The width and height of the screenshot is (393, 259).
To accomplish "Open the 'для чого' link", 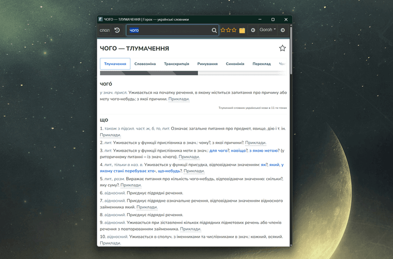I will pyautogui.click(x=219, y=150).
